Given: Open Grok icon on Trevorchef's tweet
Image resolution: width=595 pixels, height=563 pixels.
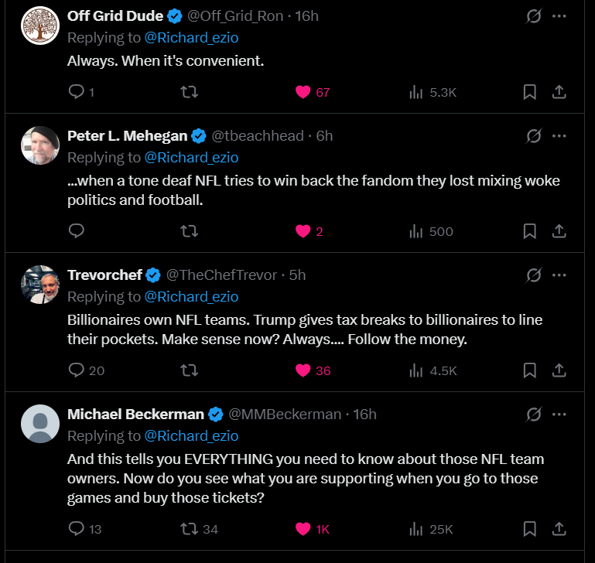Looking at the screenshot, I should pos(534,275).
